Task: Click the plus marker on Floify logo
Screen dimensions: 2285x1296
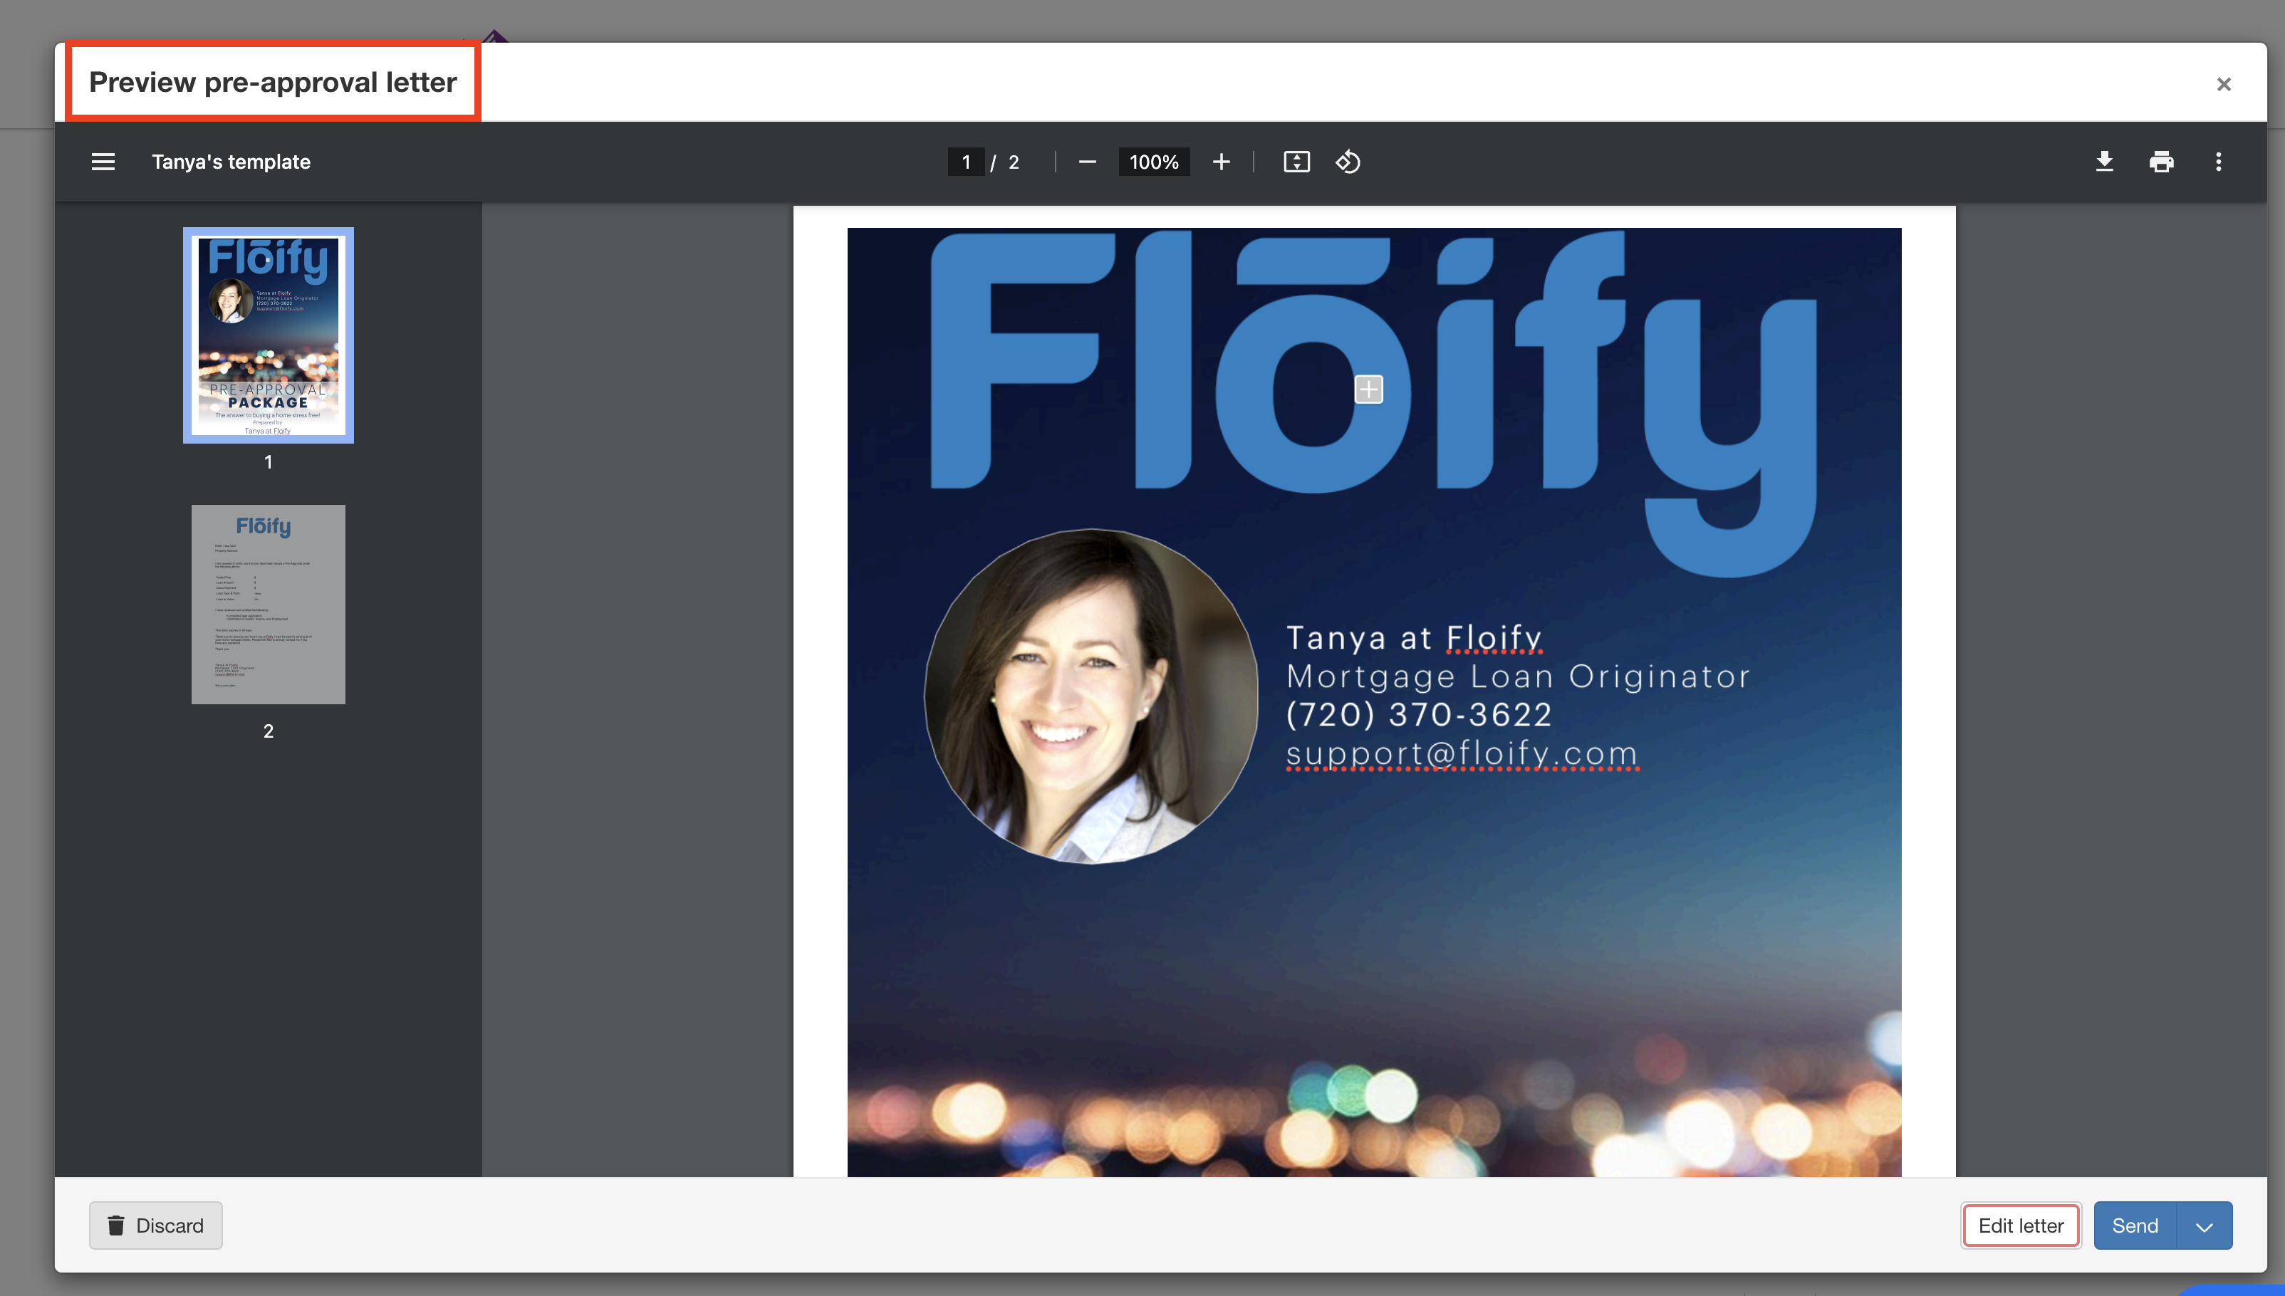Action: [1368, 389]
